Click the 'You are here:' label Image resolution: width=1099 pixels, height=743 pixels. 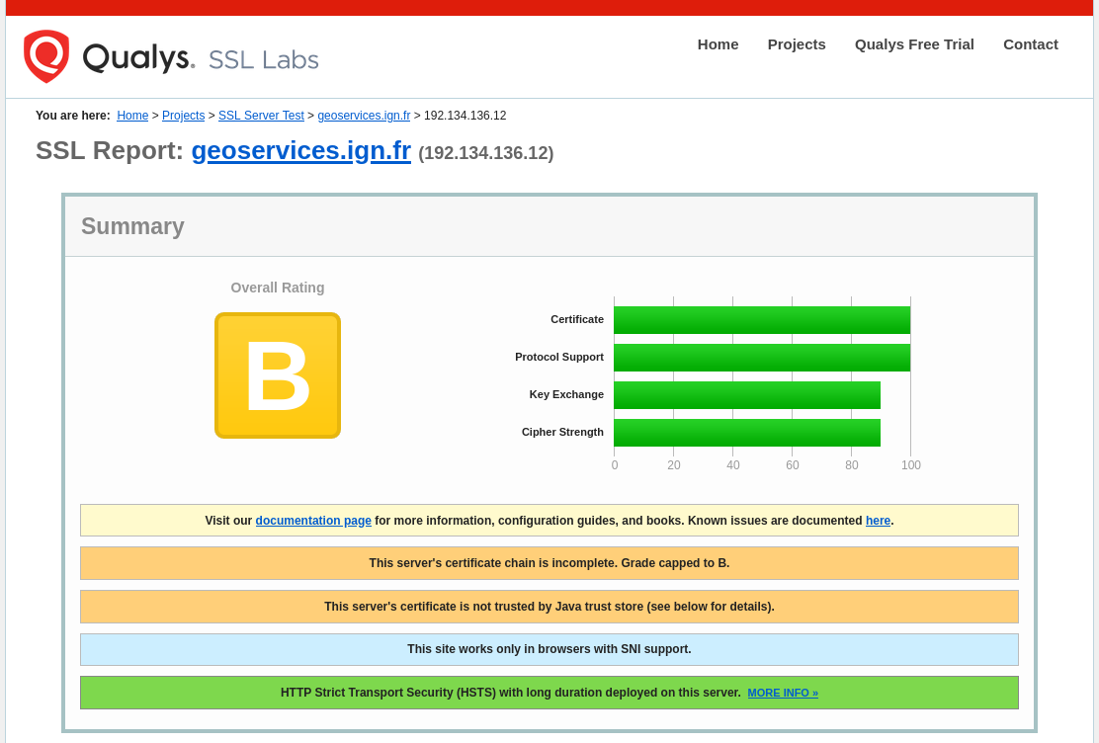pos(73,115)
